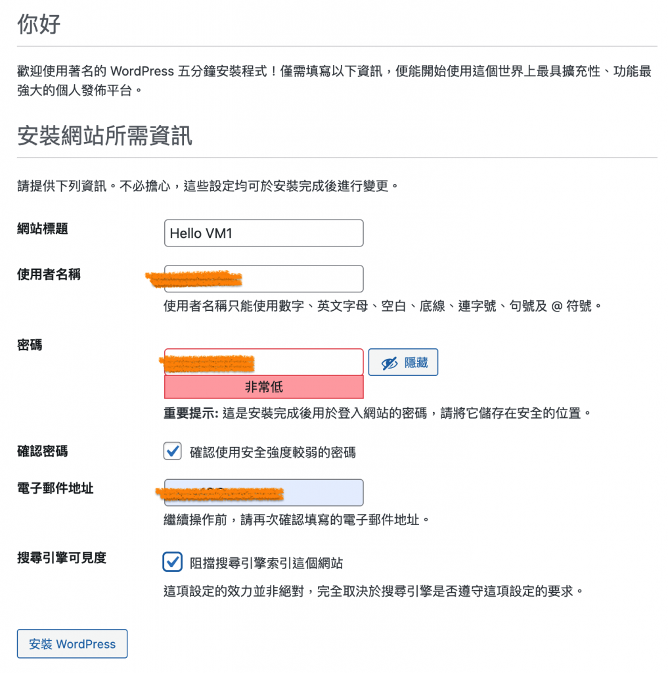Click the 非常低 password strength indicator
The image size is (668, 673).
pyautogui.click(x=263, y=387)
